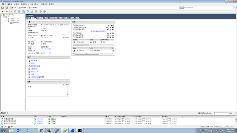Viewport: 237px width, 133px height.
Task: Collapse the LAB datacenter tree node
Action: pos(4,17)
